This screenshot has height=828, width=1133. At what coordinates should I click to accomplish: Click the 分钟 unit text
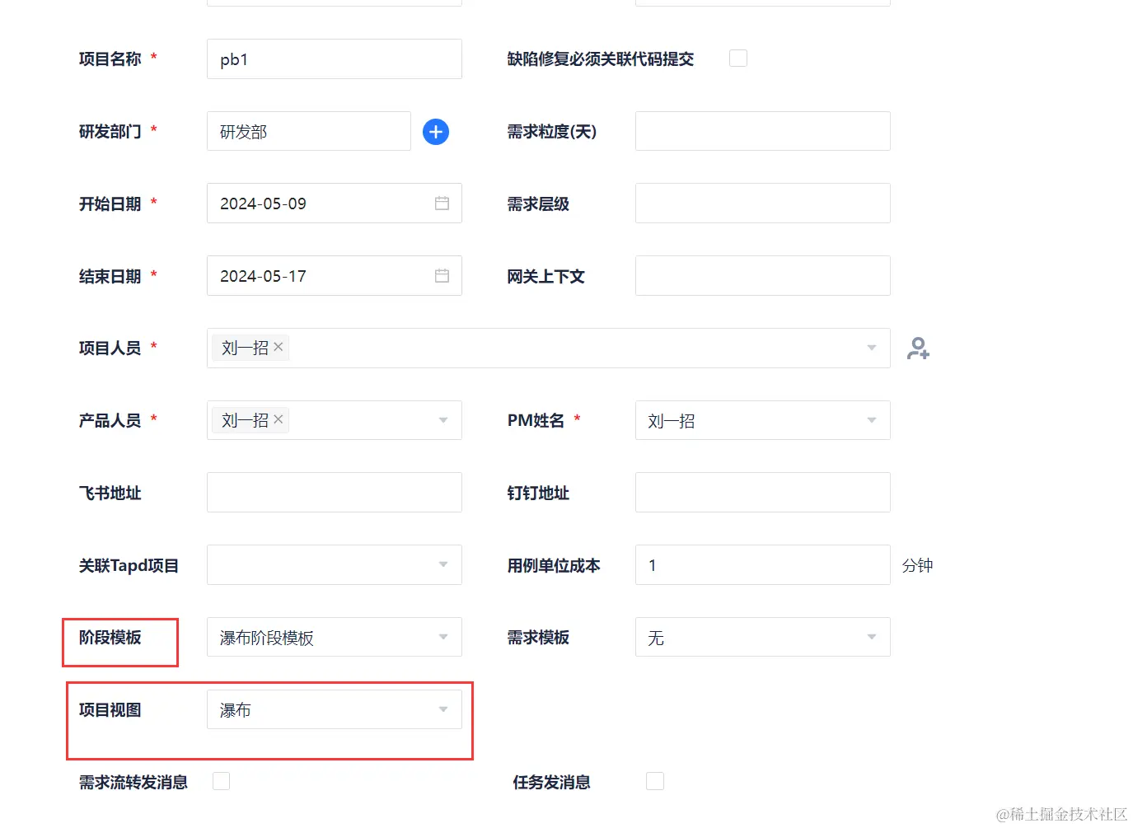tap(917, 565)
